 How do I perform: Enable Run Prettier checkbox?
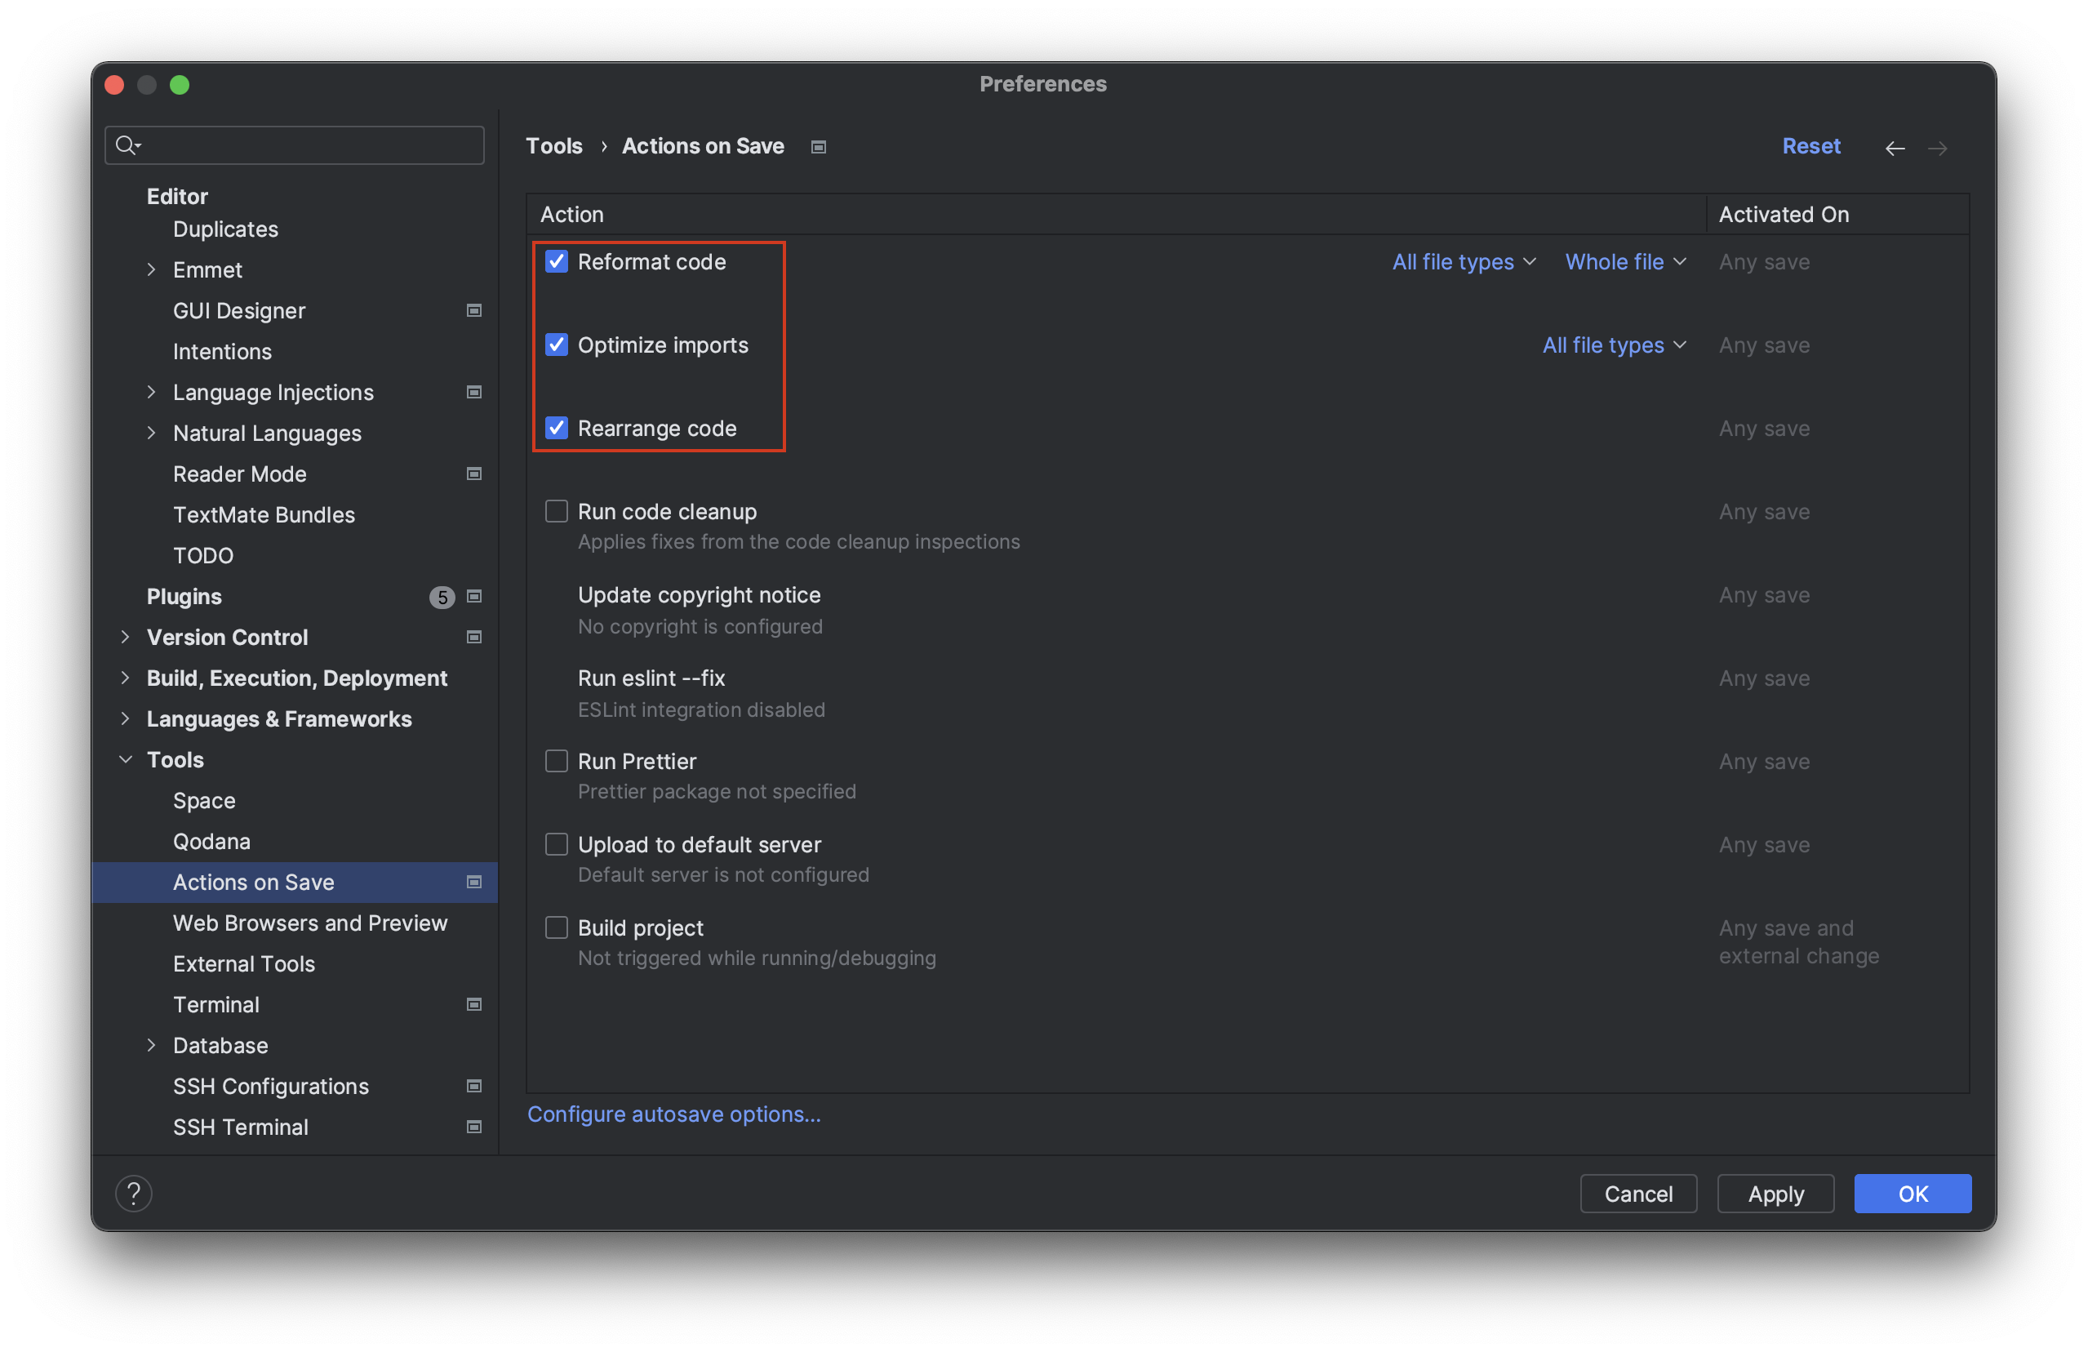556,762
